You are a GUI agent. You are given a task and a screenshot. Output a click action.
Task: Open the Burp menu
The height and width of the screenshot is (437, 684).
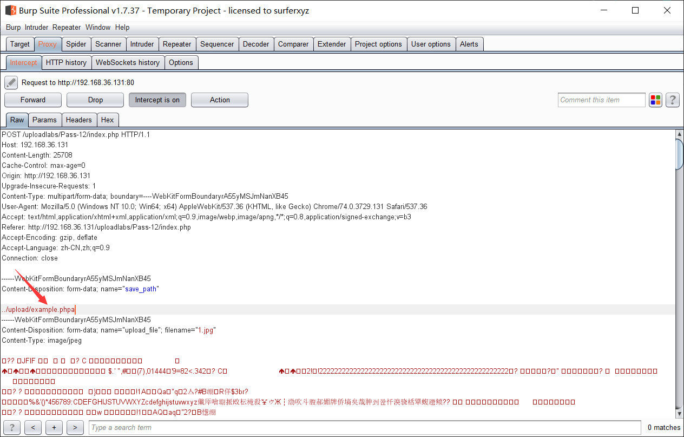pyautogui.click(x=13, y=27)
